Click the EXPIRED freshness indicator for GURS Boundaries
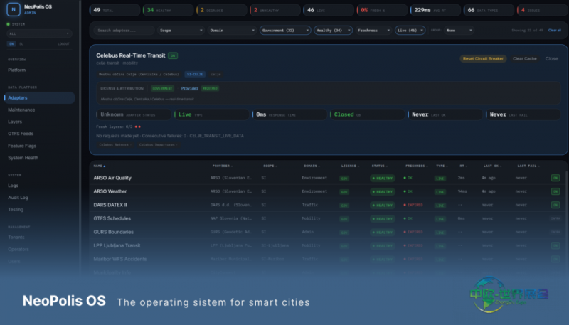Viewport: 569px width, 325px height. tap(413, 232)
